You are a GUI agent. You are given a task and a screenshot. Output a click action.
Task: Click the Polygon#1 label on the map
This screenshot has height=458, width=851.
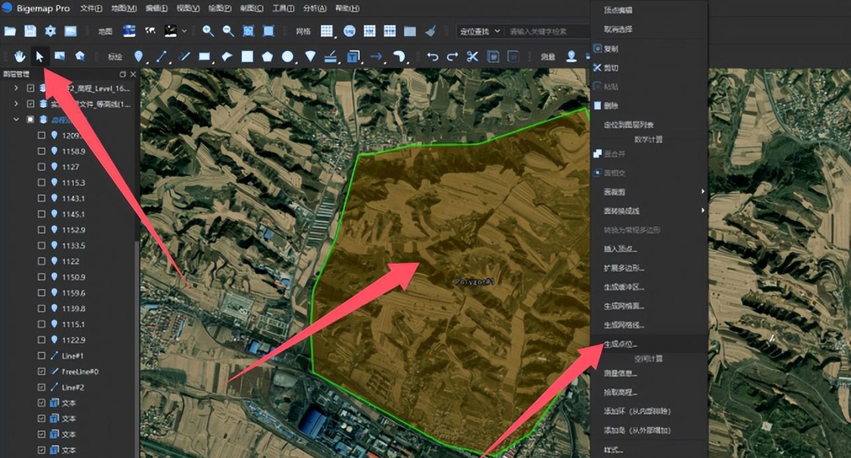[x=475, y=282]
